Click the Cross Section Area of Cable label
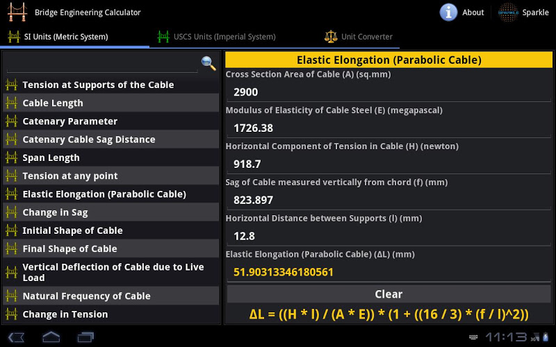This screenshot has width=556, height=347. 308,74
